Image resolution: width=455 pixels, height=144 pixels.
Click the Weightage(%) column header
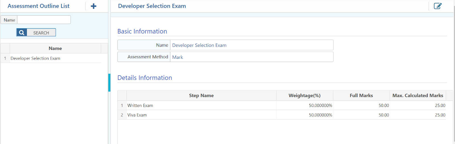305,96
